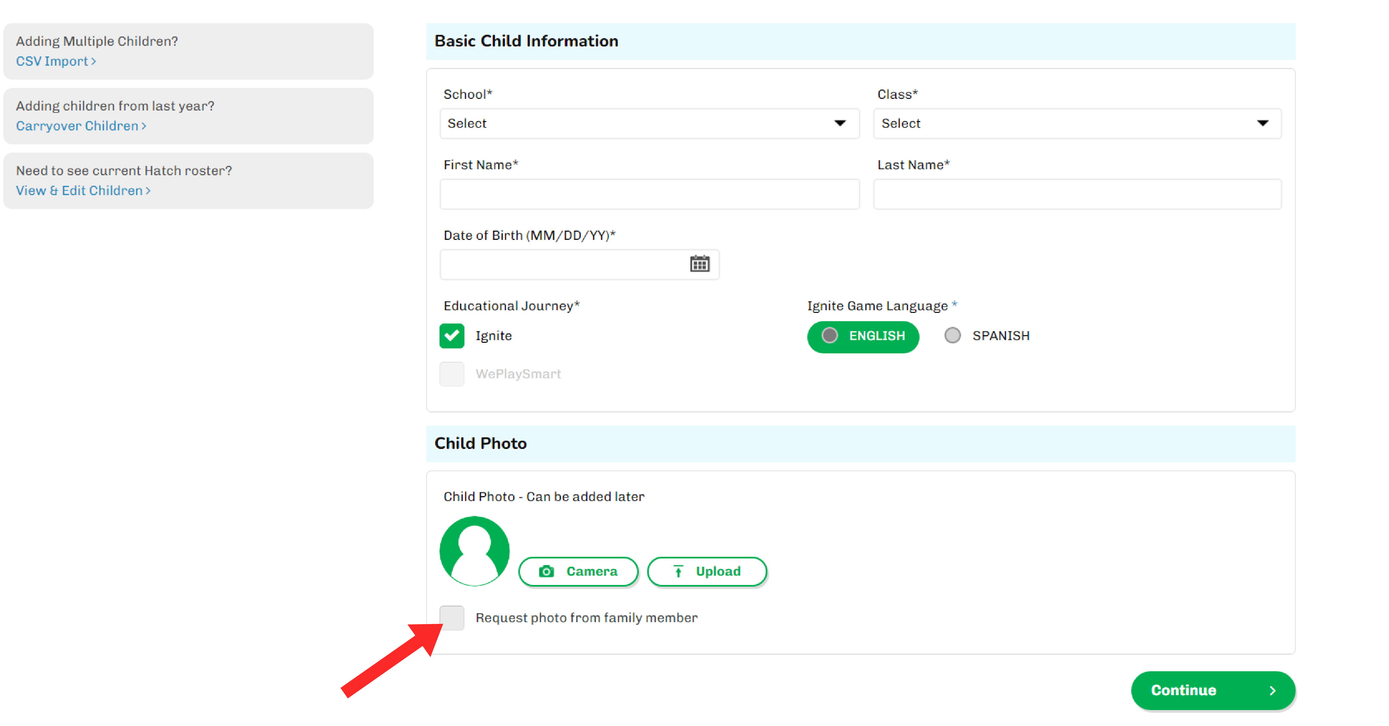Viewport: 1389px width, 726px height.
Task: Click the camera icon on Camera button
Action: [546, 571]
